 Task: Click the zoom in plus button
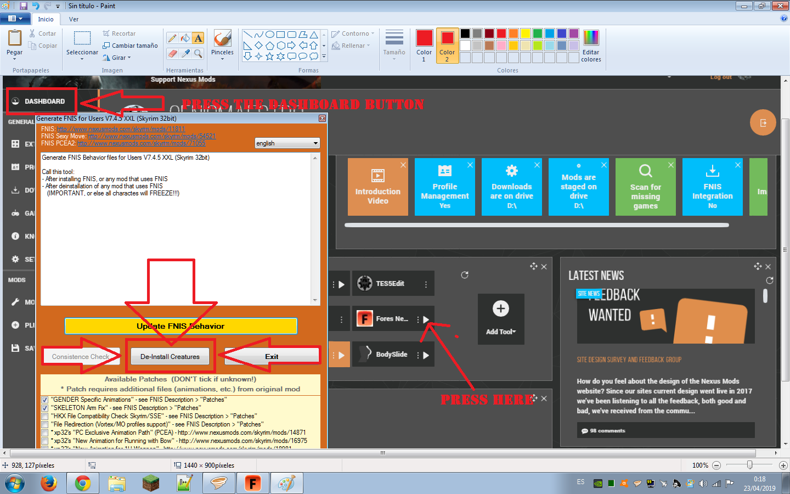(783, 465)
